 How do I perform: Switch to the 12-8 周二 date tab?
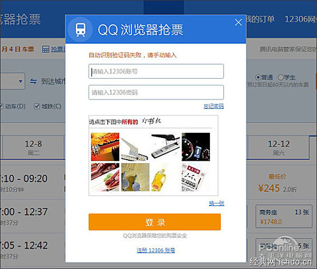click(x=33, y=147)
